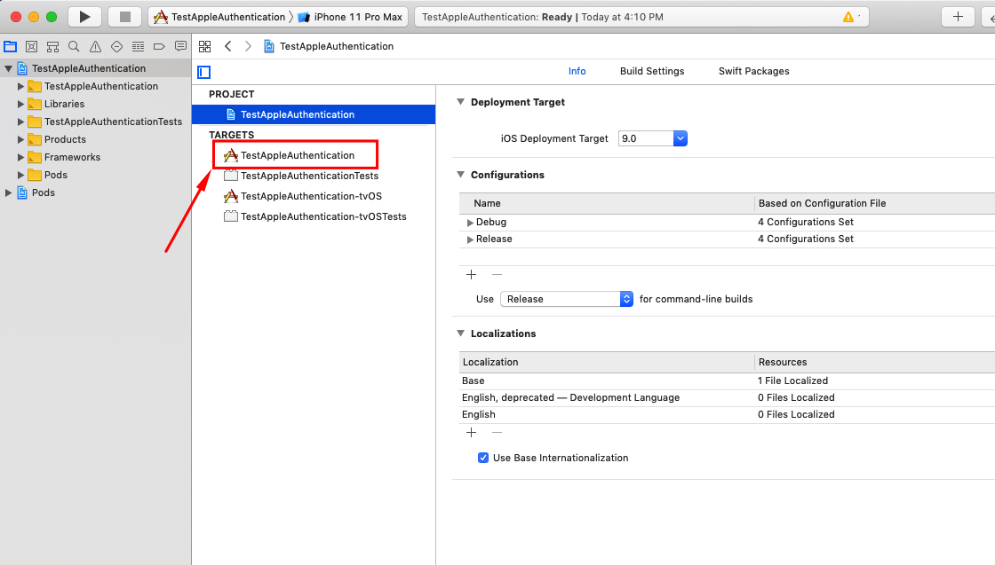Expand the Libraries folder in navigator
Viewport: 995px width, 565px height.
point(21,104)
